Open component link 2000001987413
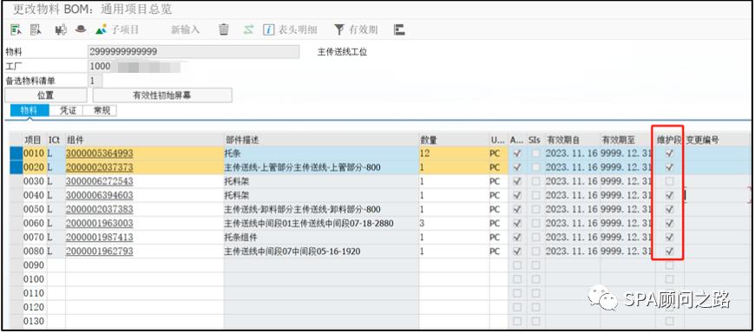This screenshot has width=755, height=333. (100, 238)
